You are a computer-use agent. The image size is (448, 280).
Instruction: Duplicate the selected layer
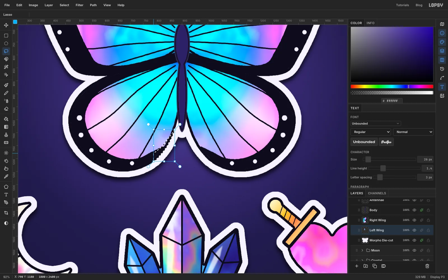[x=375, y=266]
